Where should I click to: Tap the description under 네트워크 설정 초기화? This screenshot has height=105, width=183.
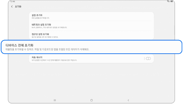point(49,28)
